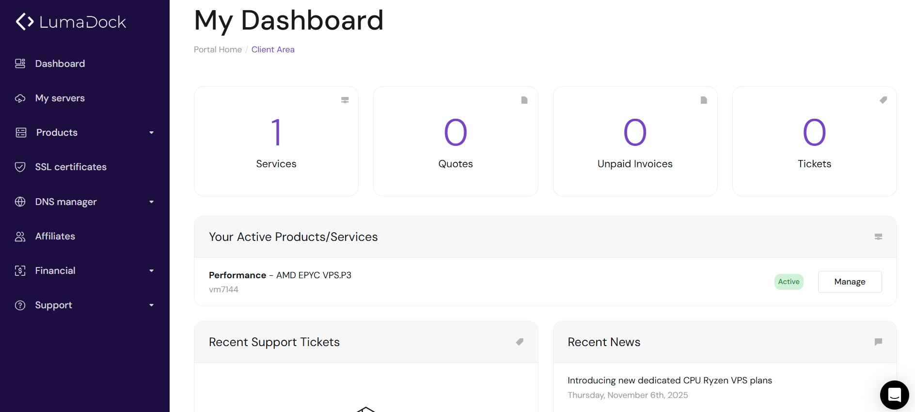Click the date Thursday, November 6th, 2025

coord(628,395)
